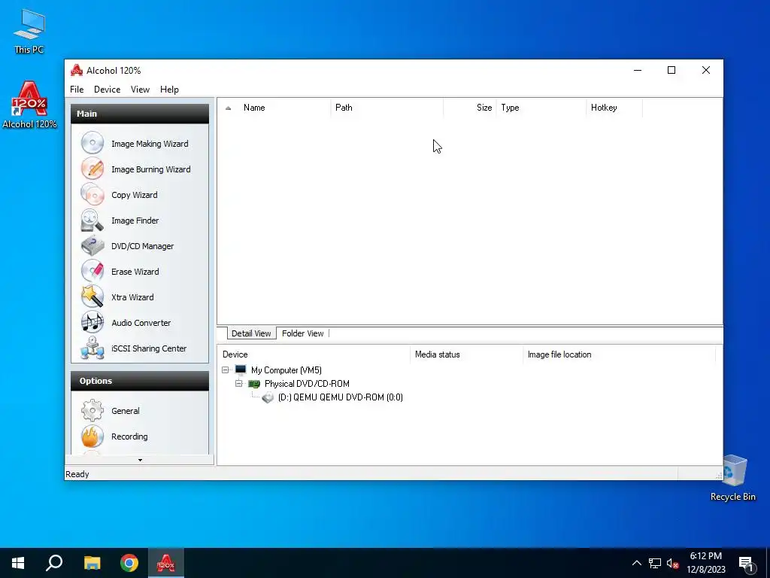Open the Audio Converter music notes icon

(92, 322)
